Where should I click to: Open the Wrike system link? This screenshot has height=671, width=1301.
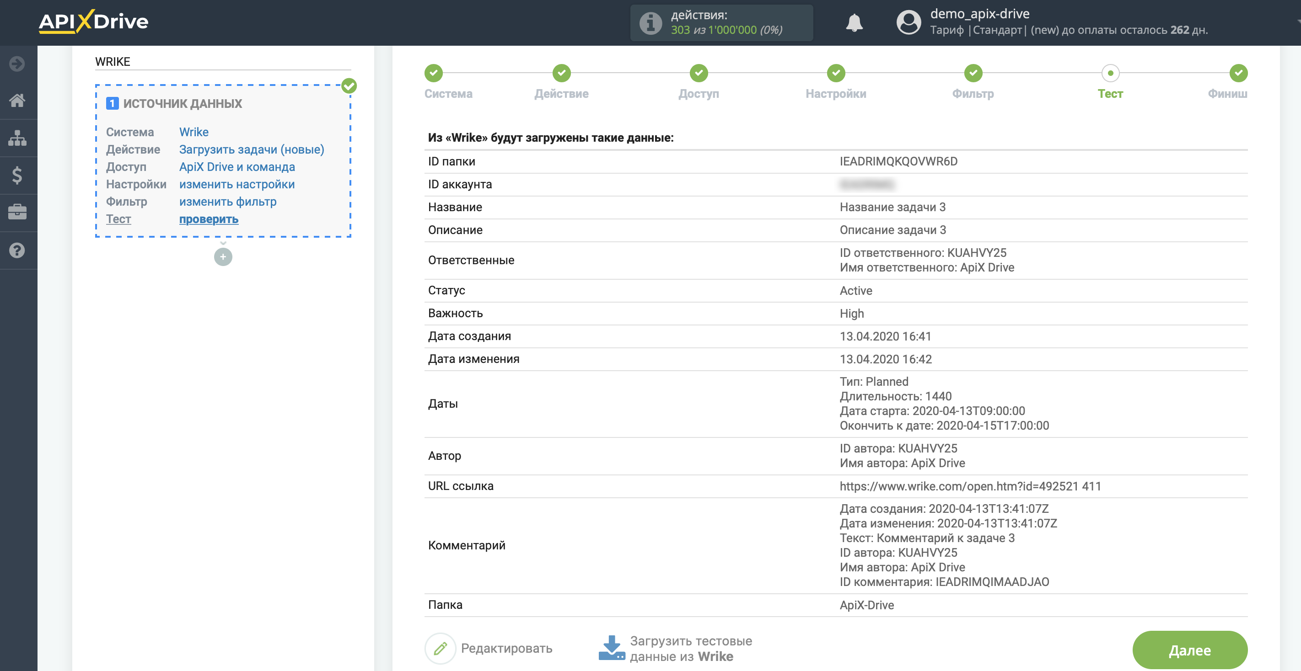(x=194, y=132)
